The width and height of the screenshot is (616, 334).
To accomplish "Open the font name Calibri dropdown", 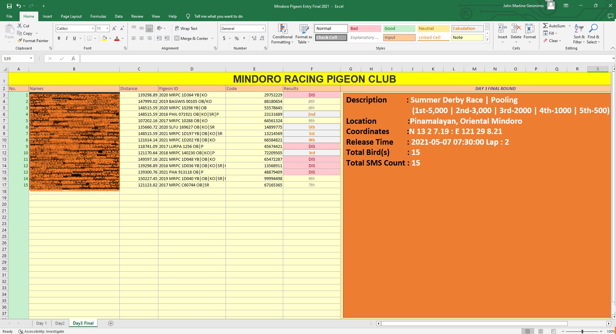I will coord(93,29).
